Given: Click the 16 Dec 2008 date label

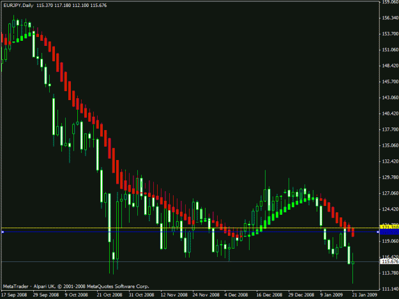Looking at the screenshot, I should tap(269, 295).
